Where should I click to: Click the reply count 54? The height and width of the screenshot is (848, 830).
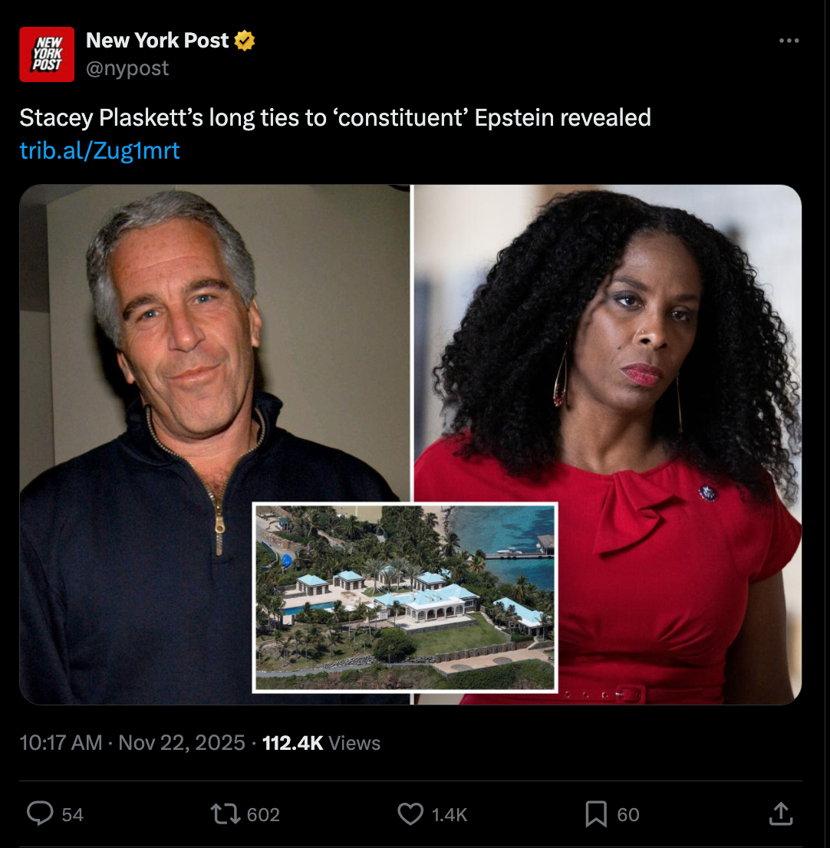click(73, 814)
